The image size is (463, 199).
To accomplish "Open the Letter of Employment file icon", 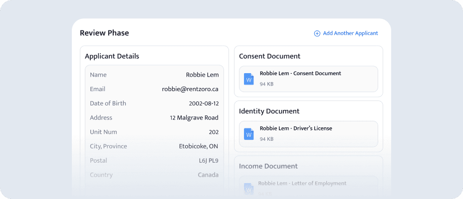I will pyautogui.click(x=248, y=189).
